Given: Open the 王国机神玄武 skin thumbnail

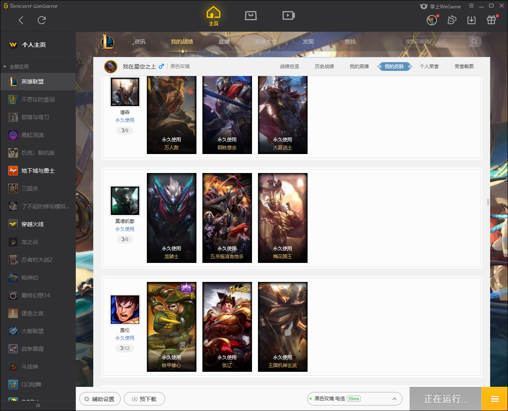Looking at the screenshot, I should (283, 327).
